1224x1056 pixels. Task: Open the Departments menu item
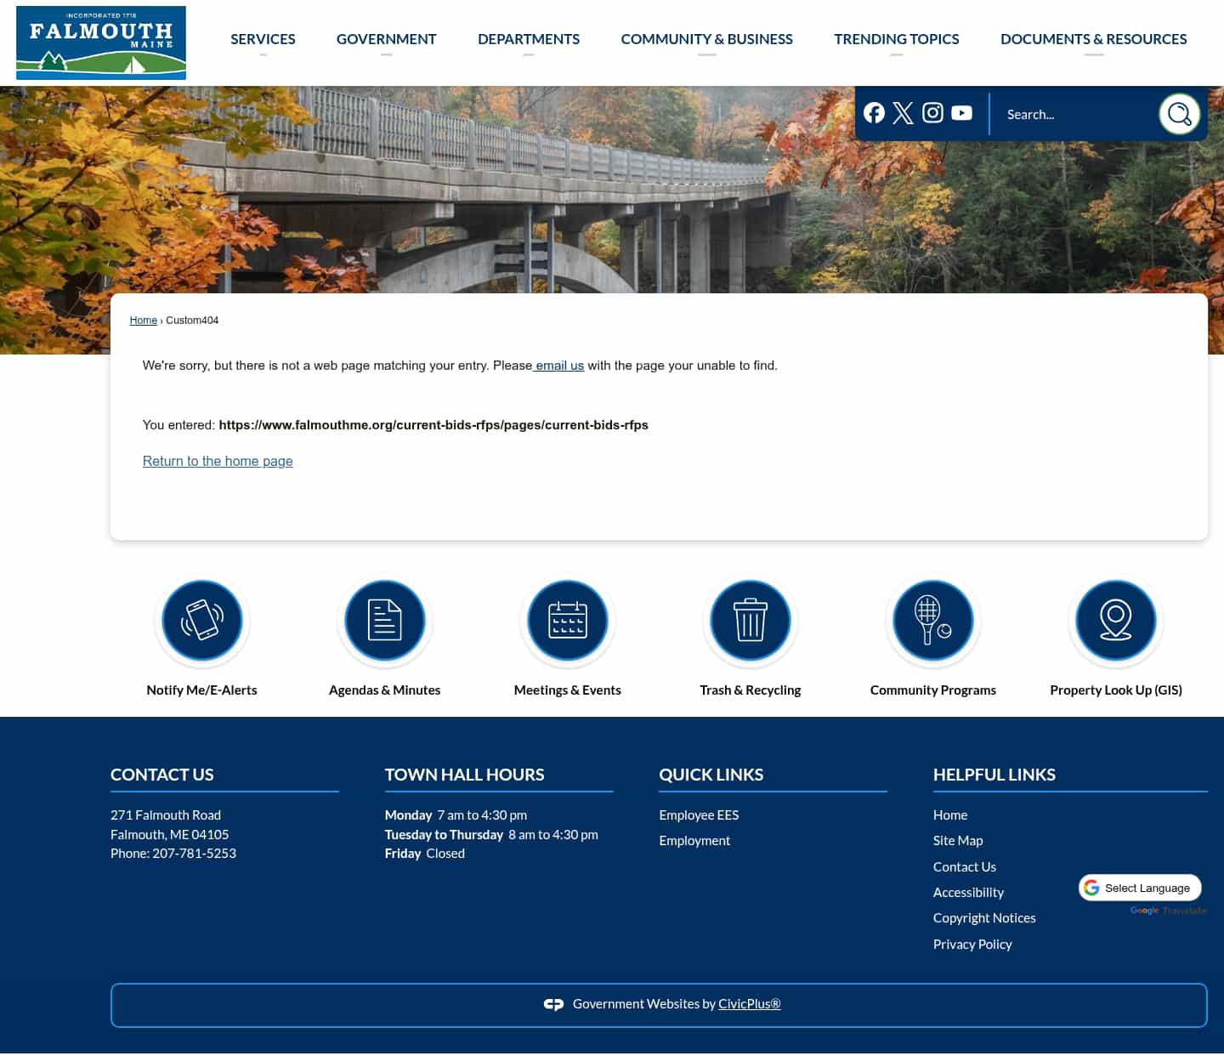[529, 39]
